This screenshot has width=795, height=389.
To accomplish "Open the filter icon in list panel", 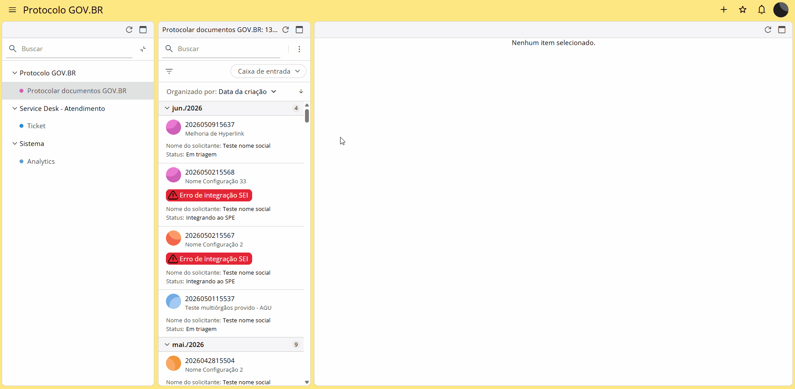I will (169, 71).
